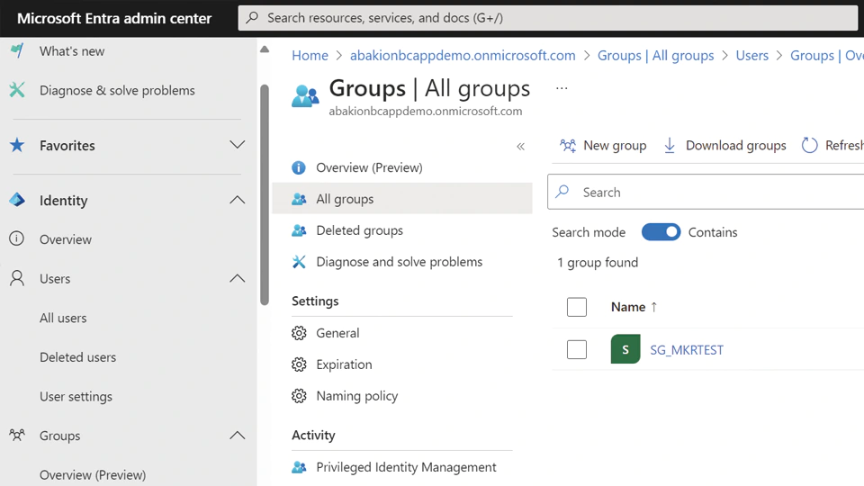Click the Identity diamond icon
Viewport: 864px width, 486px height.
click(x=17, y=200)
